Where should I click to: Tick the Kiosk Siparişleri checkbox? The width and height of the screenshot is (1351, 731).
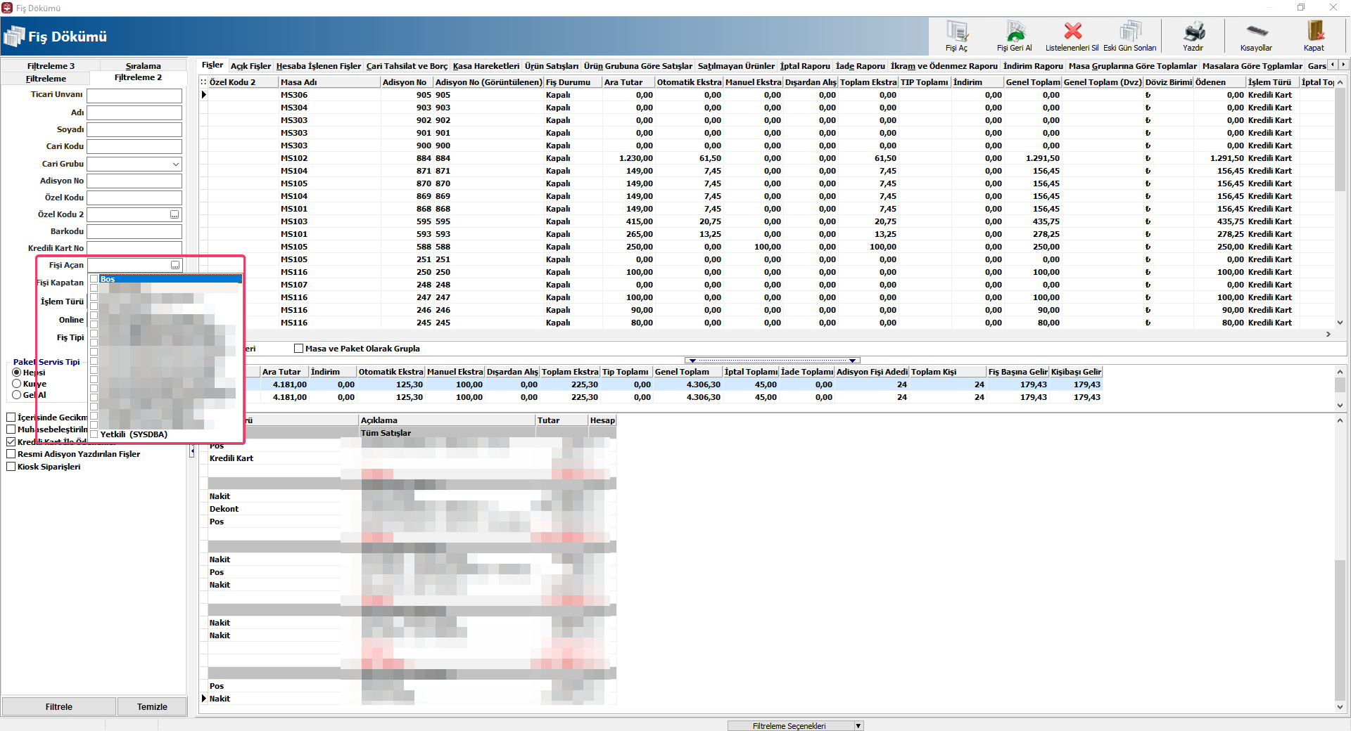coord(11,467)
